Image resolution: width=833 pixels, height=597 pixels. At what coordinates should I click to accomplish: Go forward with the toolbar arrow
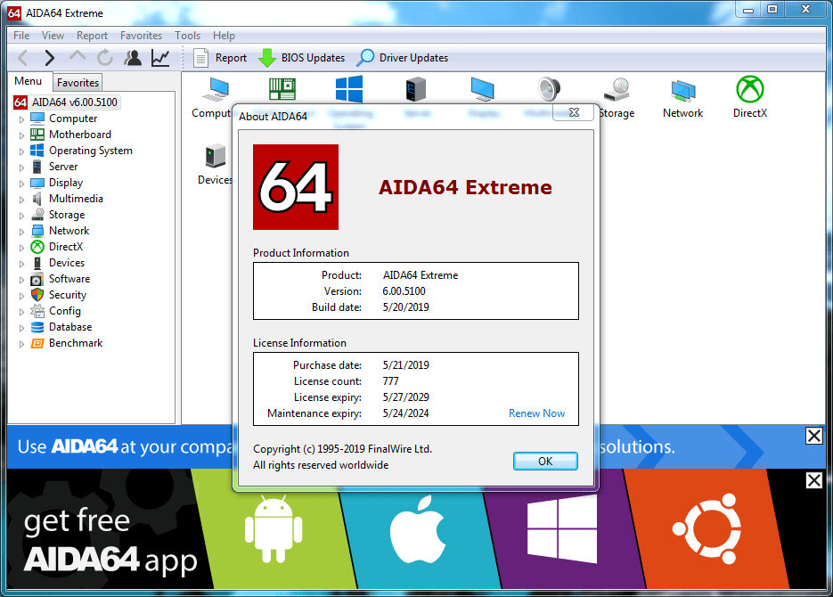click(49, 58)
